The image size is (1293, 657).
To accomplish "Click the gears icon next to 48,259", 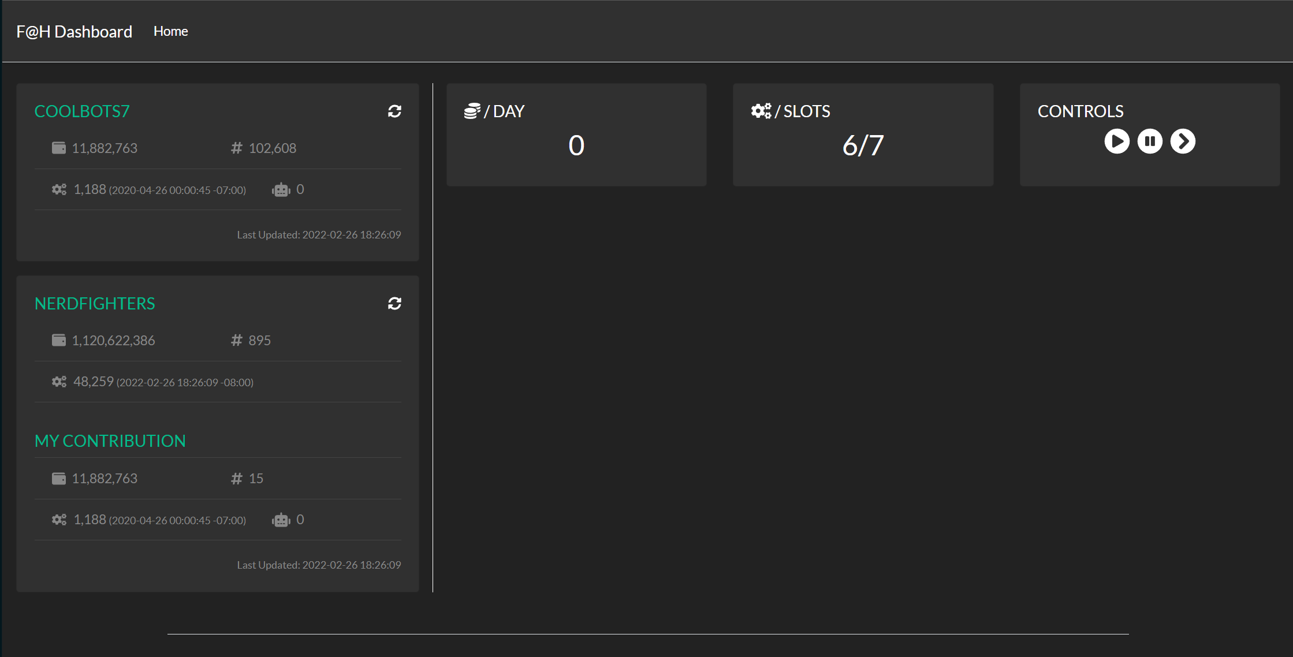I will [59, 382].
